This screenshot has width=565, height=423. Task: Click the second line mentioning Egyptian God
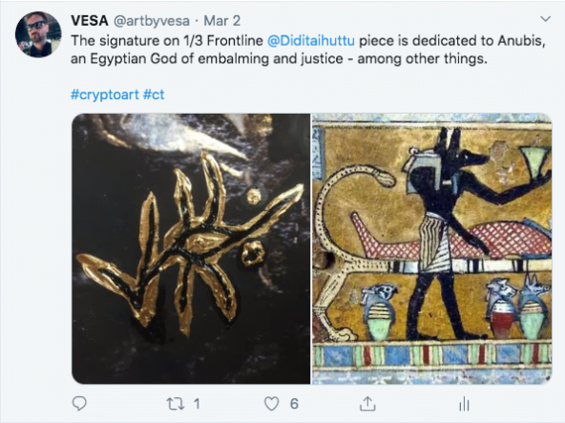279,58
